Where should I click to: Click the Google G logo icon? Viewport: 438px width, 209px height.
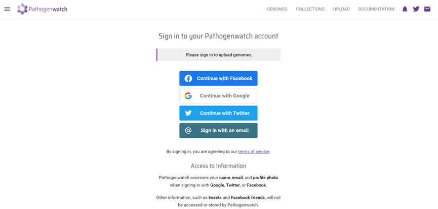[188, 96]
